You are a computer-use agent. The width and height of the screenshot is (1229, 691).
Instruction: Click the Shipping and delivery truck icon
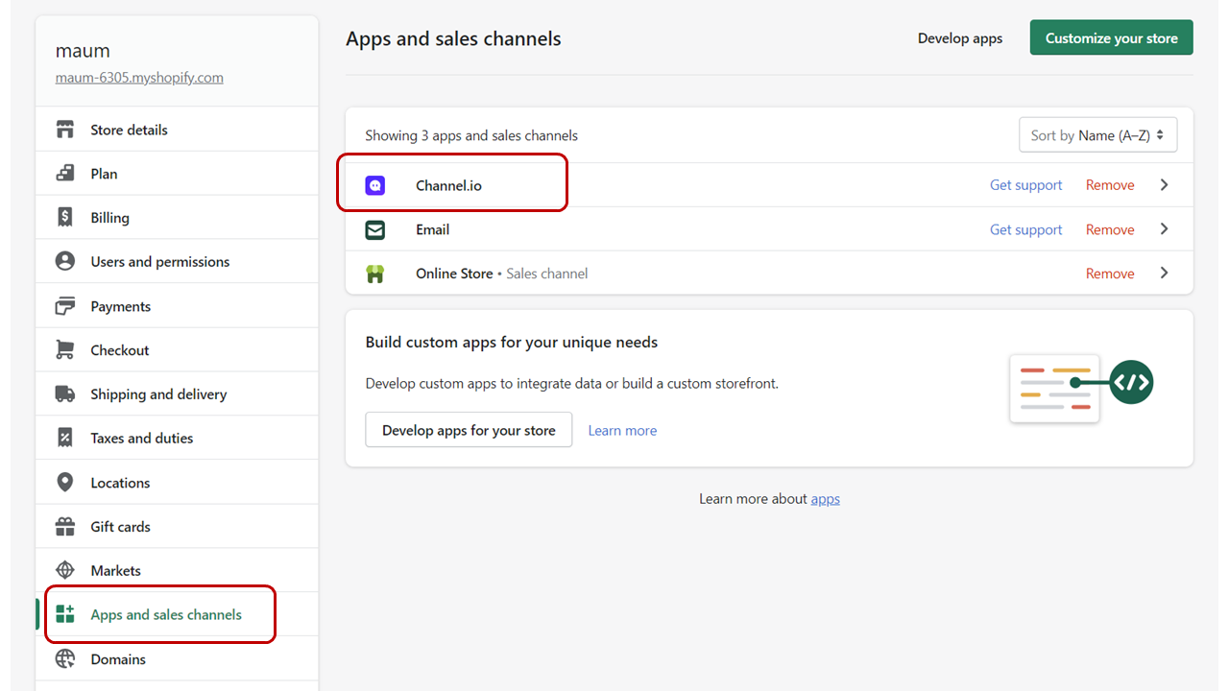click(65, 394)
